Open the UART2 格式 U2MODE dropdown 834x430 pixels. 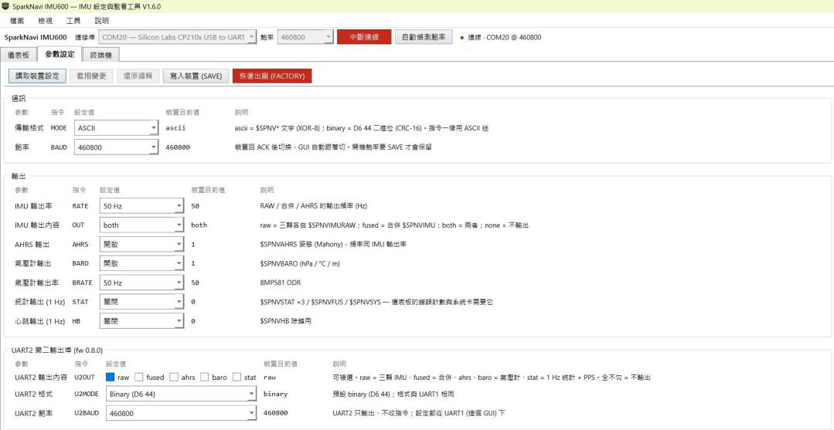pos(182,394)
